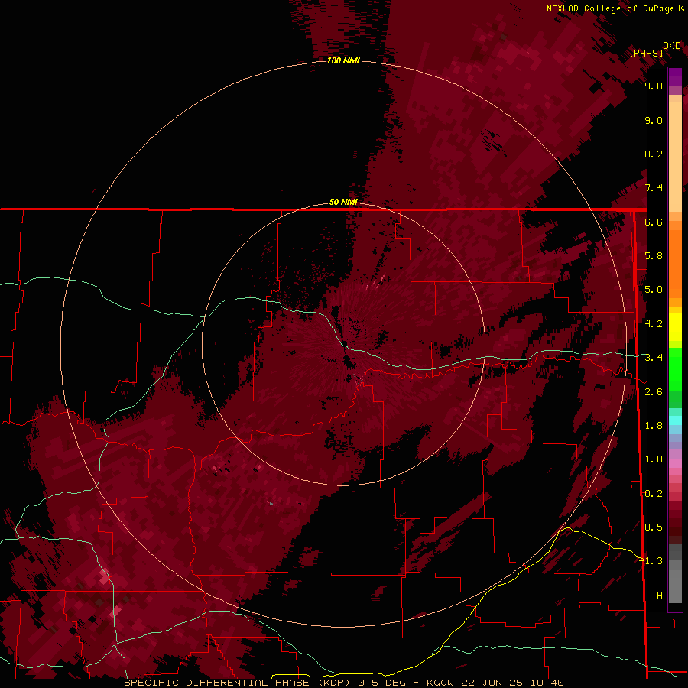Viewport: 688px width, 688px height.
Task: Click the 4.2 legend value
Action: click(654, 324)
